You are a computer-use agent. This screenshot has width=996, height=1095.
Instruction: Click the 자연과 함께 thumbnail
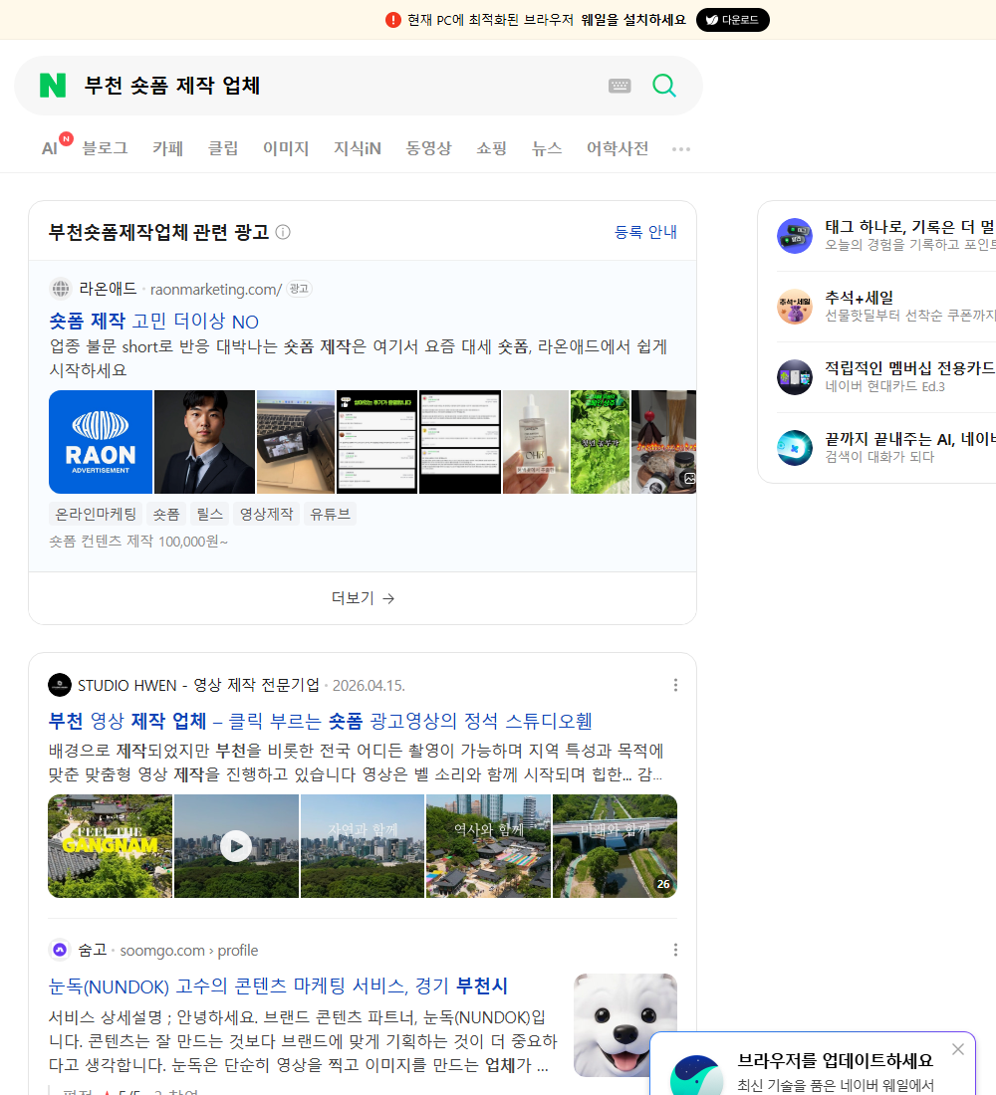coord(363,846)
